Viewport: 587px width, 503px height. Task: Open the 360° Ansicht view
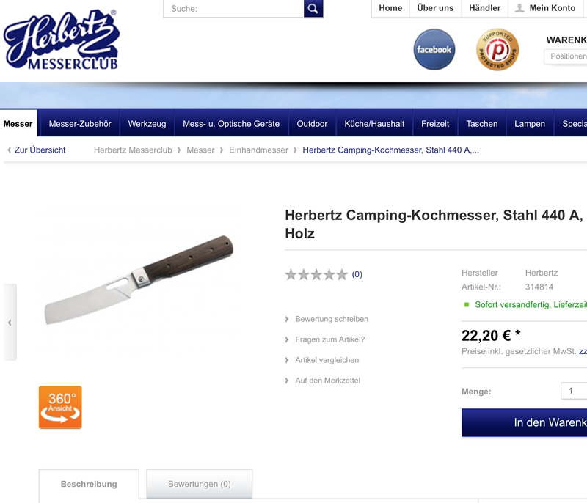60,407
